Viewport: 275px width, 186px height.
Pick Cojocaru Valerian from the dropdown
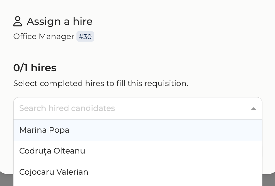54,172
